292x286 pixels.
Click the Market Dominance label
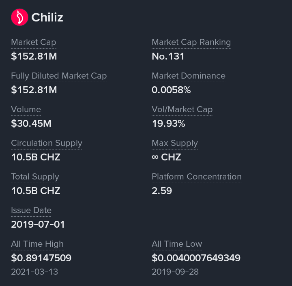(189, 76)
